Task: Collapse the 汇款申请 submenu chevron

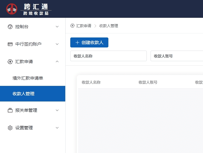Action: tap(57, 62)
